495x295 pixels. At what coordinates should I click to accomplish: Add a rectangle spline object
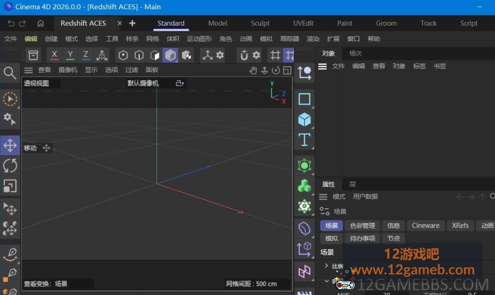click(x=304, y=99)
